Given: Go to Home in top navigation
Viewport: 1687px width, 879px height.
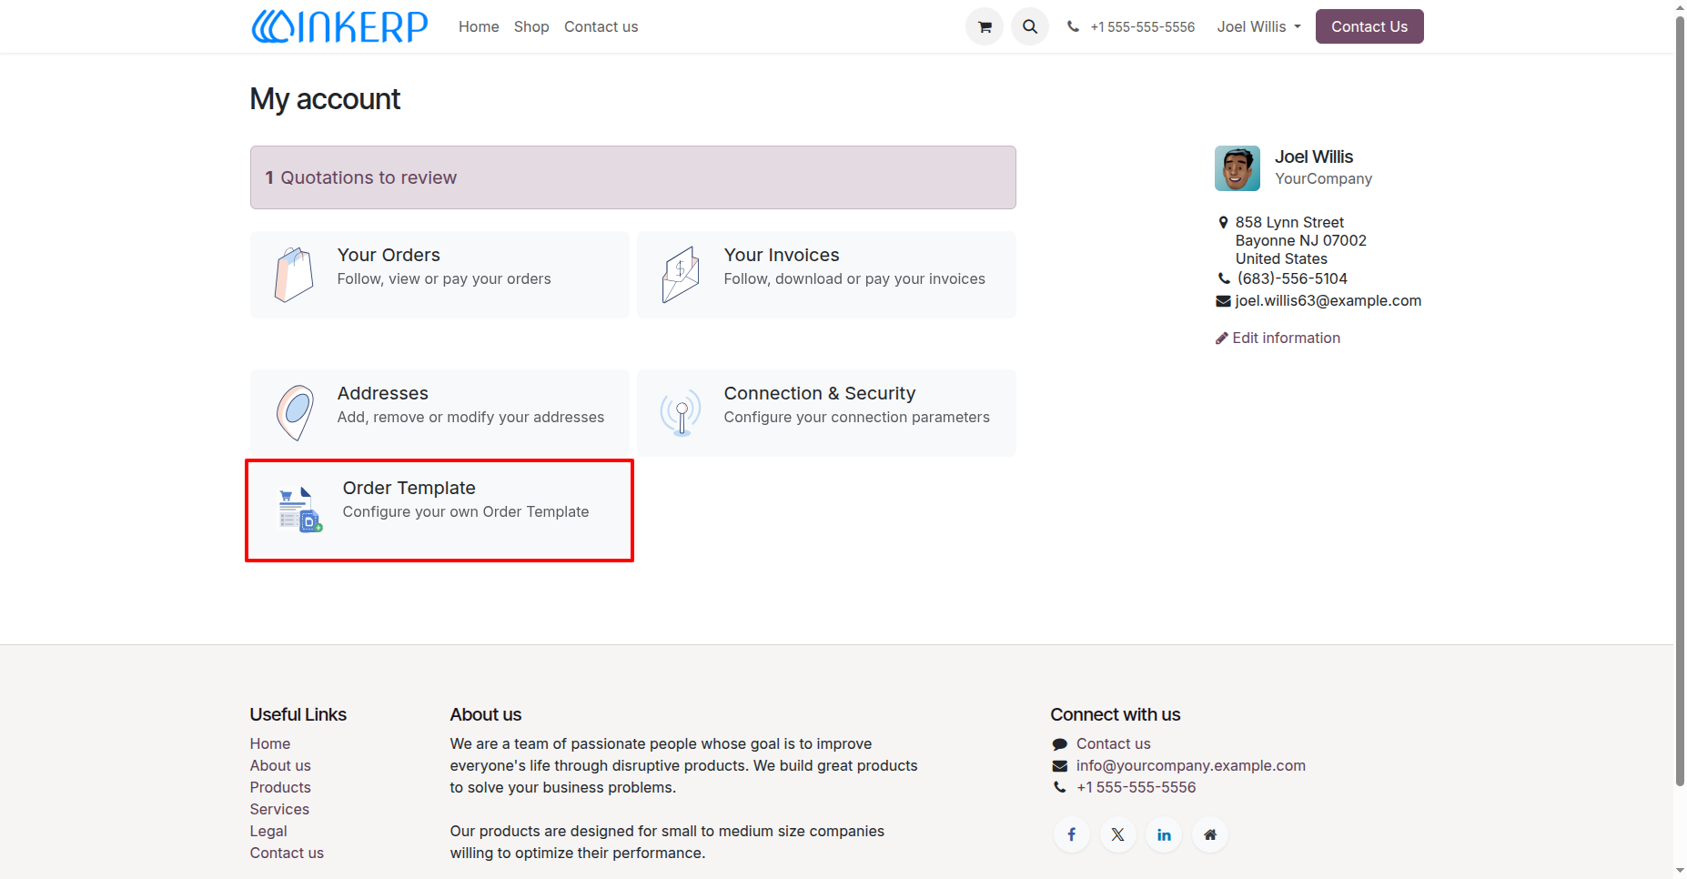Looking at the screenshot, I should [479, 26].
